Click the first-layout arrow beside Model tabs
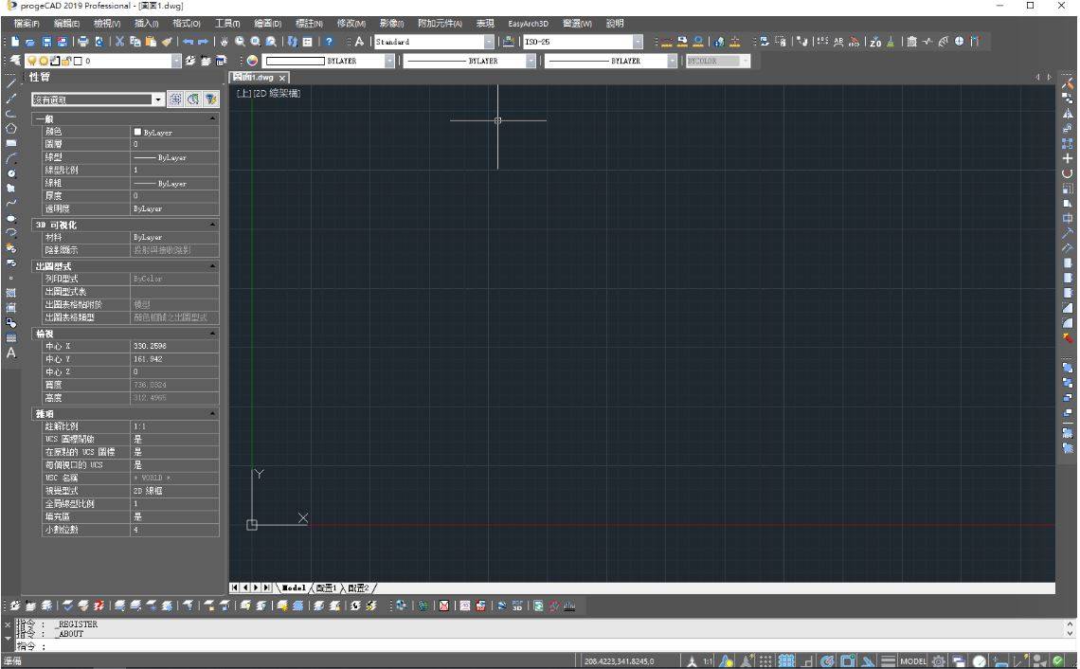 click(x=235, y=588)
